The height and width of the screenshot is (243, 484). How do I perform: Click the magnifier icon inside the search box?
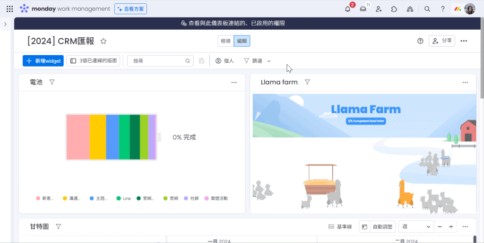tap(188, 61)
